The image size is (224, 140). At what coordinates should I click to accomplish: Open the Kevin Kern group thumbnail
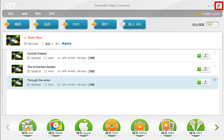tap(13, 40)
